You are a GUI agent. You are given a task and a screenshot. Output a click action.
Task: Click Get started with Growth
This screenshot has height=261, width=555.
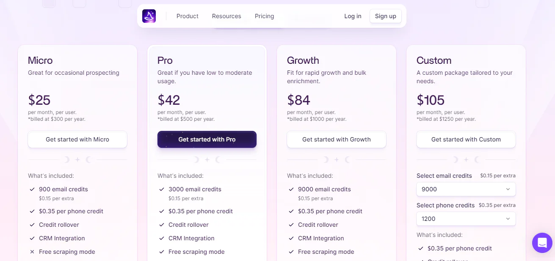point(336,139)
